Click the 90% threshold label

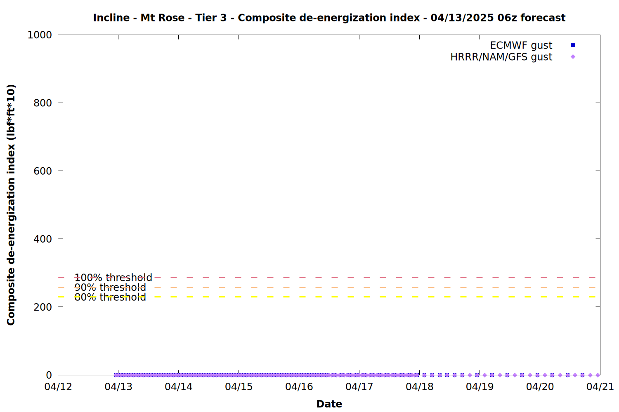pyautogui.click(x=110, y=288)
